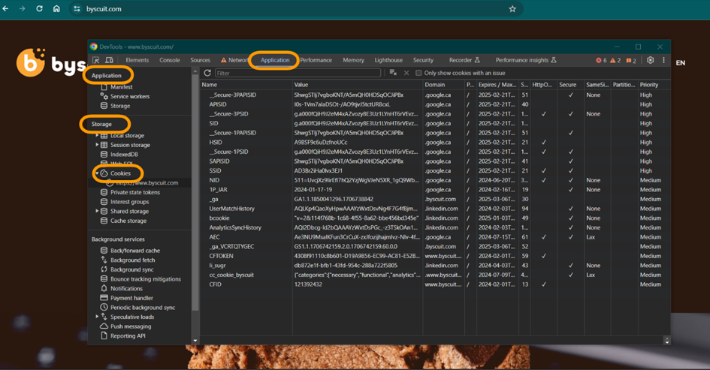Image resolution: width=710 pixels, height=370 pixels.
Task: Delete selected cookie X icon
Action: [x=406, y=73]
